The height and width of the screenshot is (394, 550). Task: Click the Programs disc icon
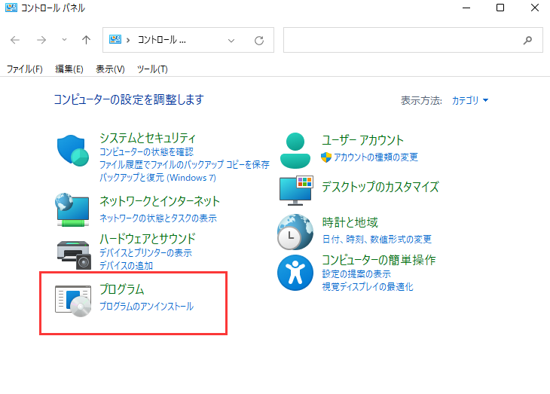tap(74, 299)
